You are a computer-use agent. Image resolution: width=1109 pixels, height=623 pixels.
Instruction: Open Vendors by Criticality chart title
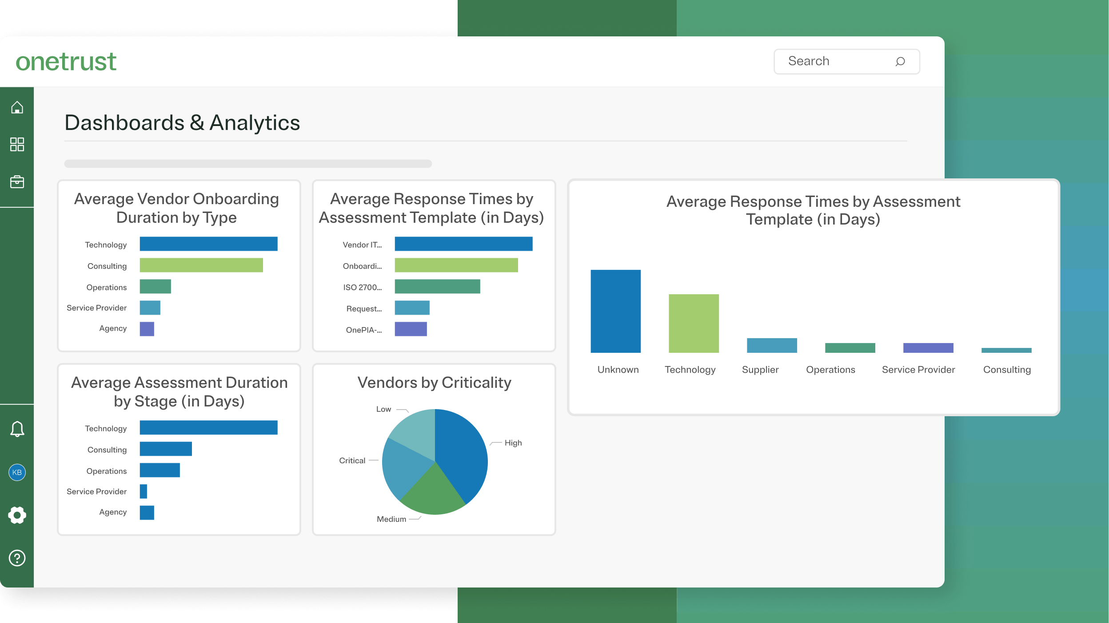434,382
